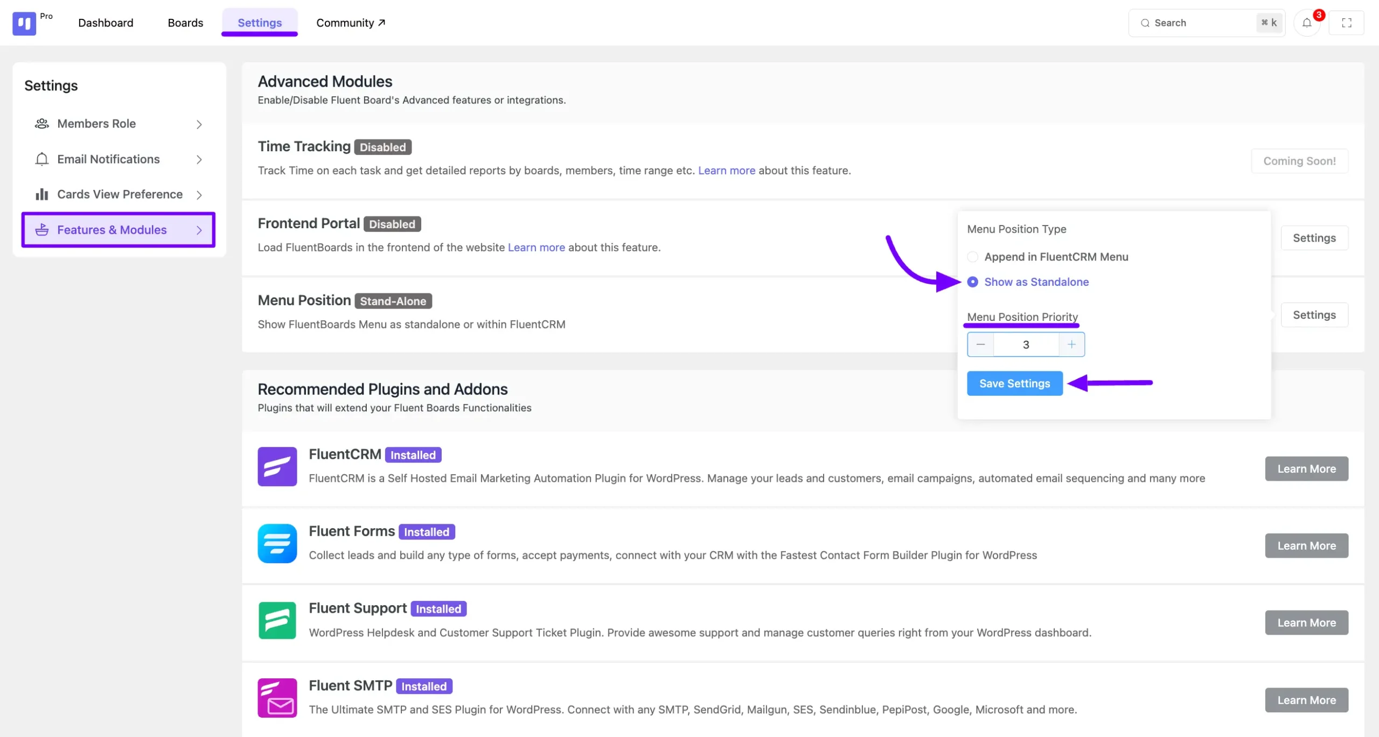Viewport: 1379px width, 737px height.
Task: Click the Cards View Preference chart icon
Action: 41,194
